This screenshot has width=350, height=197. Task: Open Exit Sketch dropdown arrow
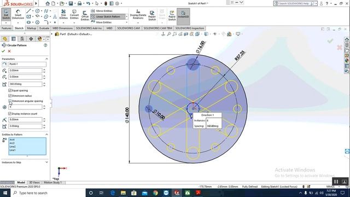(x=6, y=23)
